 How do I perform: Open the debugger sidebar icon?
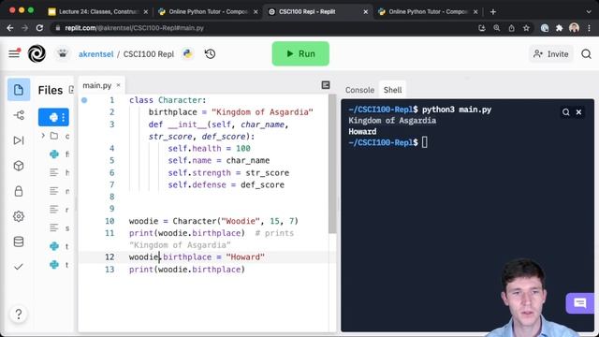19,140
